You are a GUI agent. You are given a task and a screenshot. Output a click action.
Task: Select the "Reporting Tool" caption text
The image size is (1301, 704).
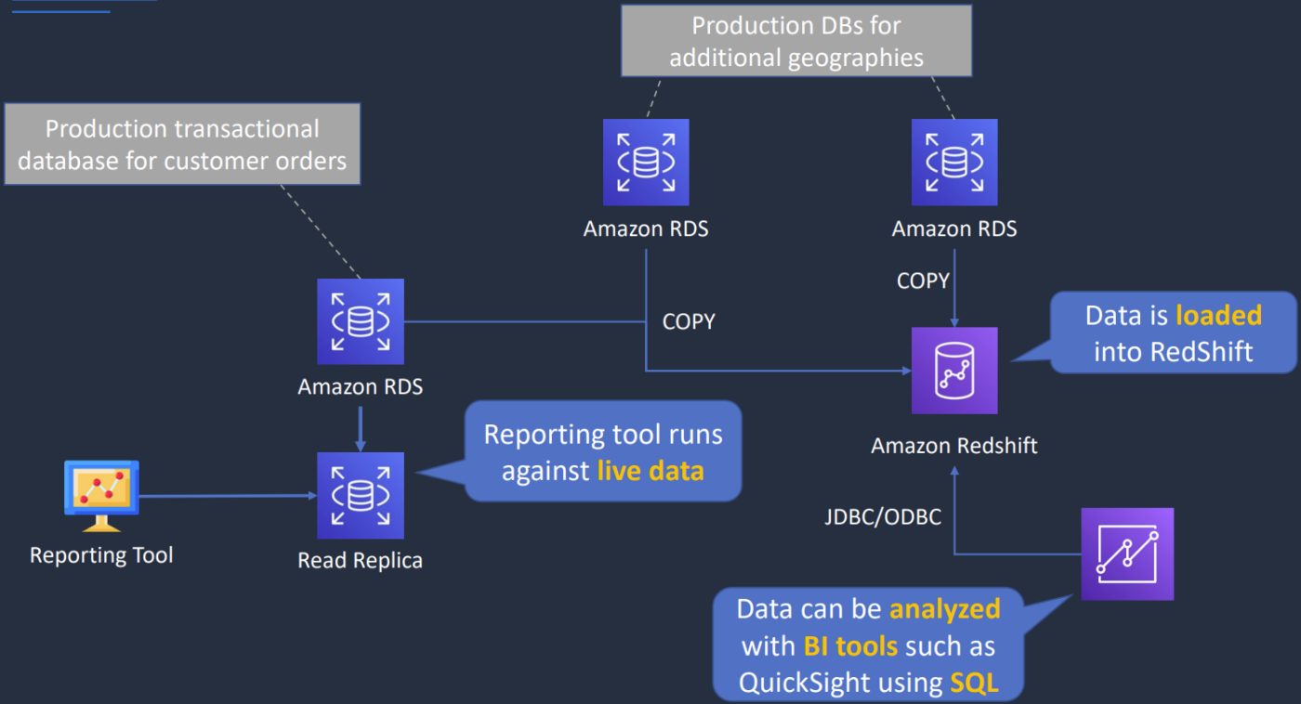point(101,555)
